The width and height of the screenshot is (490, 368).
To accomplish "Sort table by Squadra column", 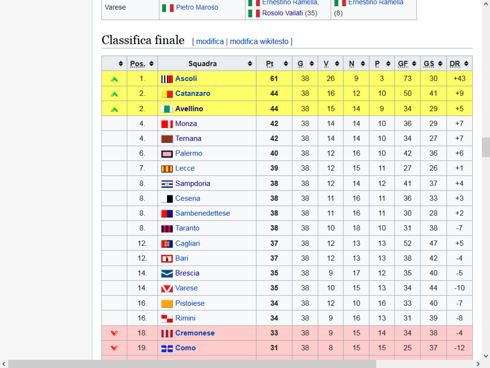I will click(x=250, y=64).
